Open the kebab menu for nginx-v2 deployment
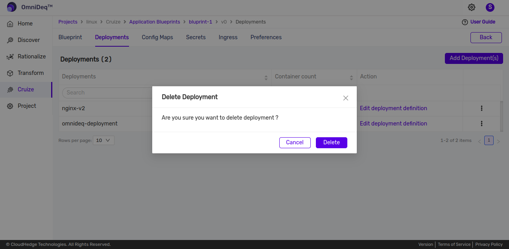Image resolution: width=509 pixels, height=249 pixels. tap(482, 108)
